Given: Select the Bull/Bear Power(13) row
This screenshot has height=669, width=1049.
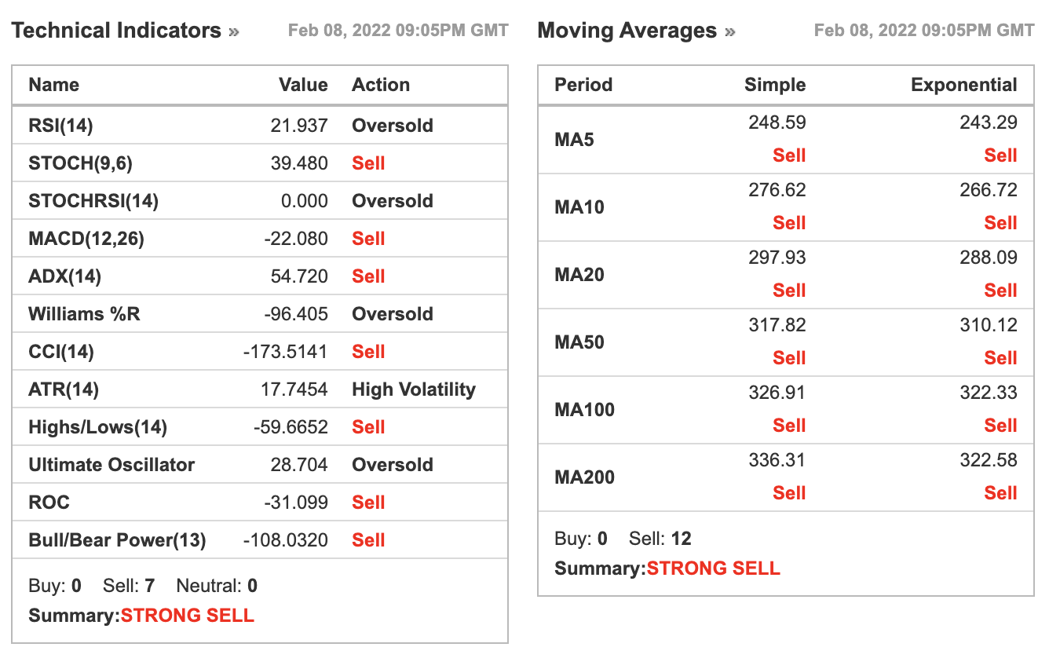Looking at the screenshot, I should (x=260, y=540).
